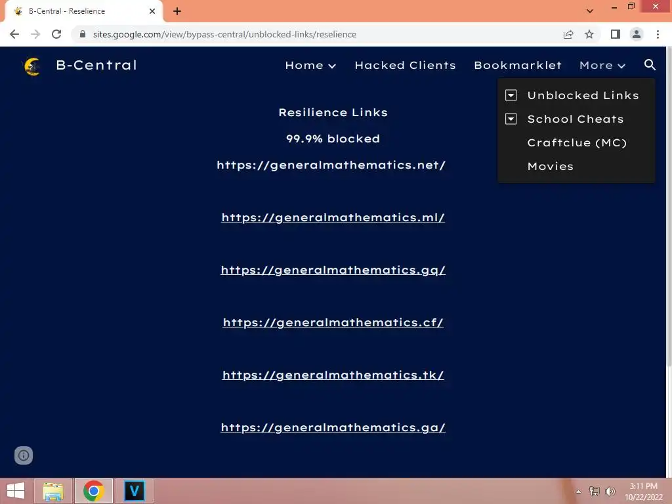This screenshot has height=504, width=672.
Task: Expand the Home menu chevron
Action: tap(332, 66)
